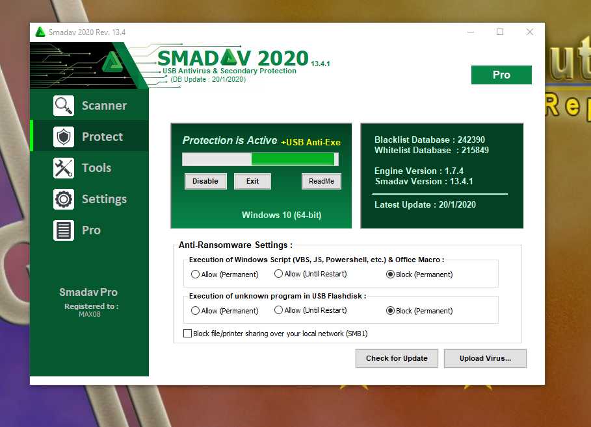Click the 'Protection is Active' text
This screenshot has height=427, width=591.
coord(230,140)
